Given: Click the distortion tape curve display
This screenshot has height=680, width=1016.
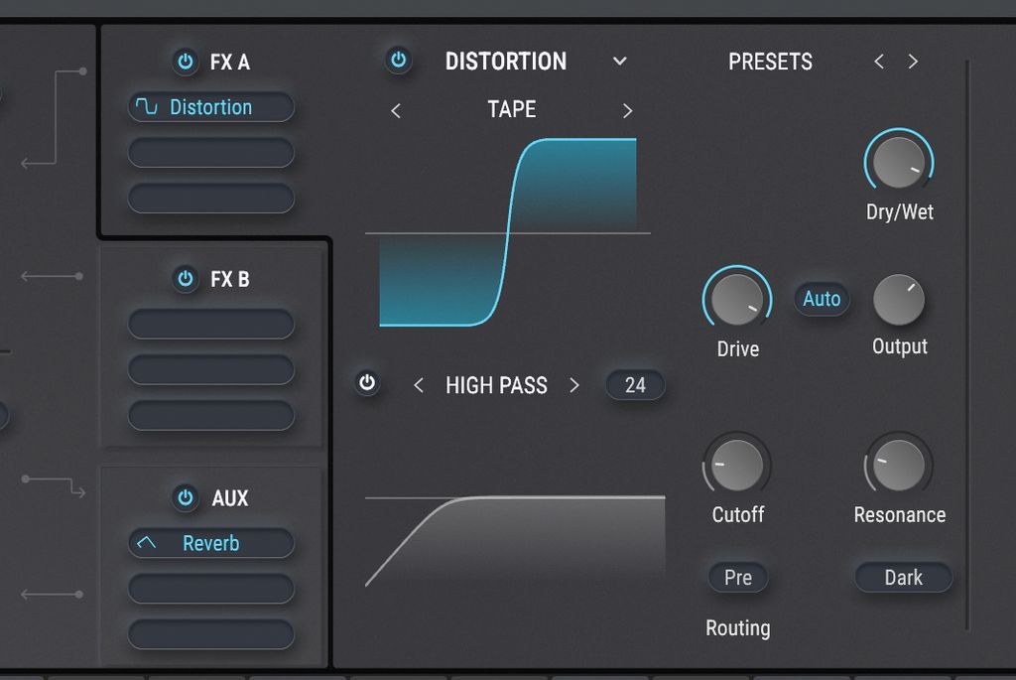Looking at the screenshot, I should coord(509,233).
